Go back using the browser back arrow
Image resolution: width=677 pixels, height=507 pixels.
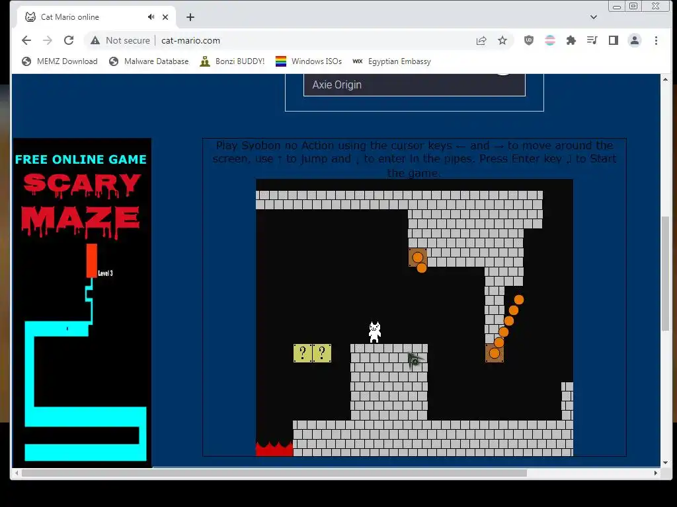tap(26, 40)
